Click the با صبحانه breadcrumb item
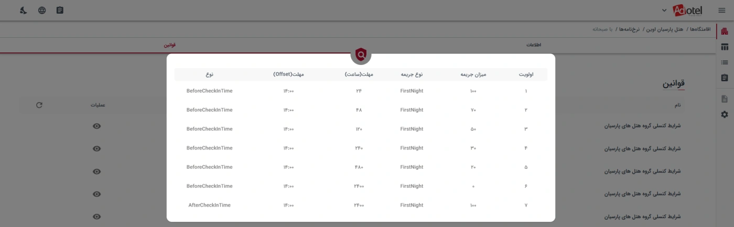Viewport: 734px width, 227px height. pyautogui.click(x=602, y=28)
